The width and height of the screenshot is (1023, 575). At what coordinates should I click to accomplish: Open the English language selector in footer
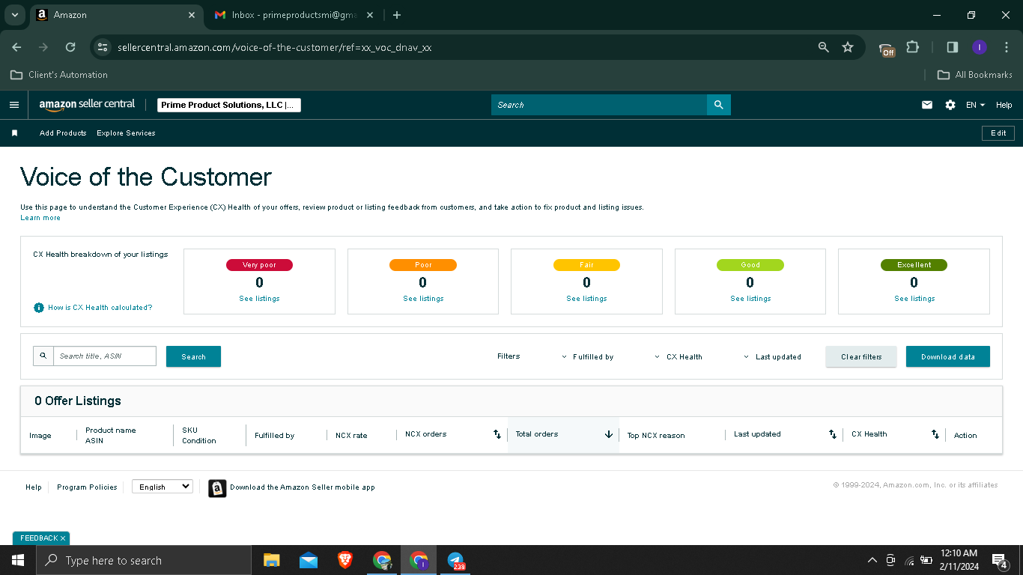163,487
